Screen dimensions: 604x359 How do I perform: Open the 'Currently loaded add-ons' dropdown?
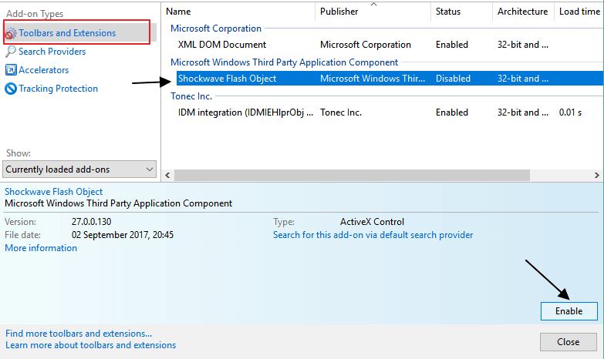pos(79,169)
